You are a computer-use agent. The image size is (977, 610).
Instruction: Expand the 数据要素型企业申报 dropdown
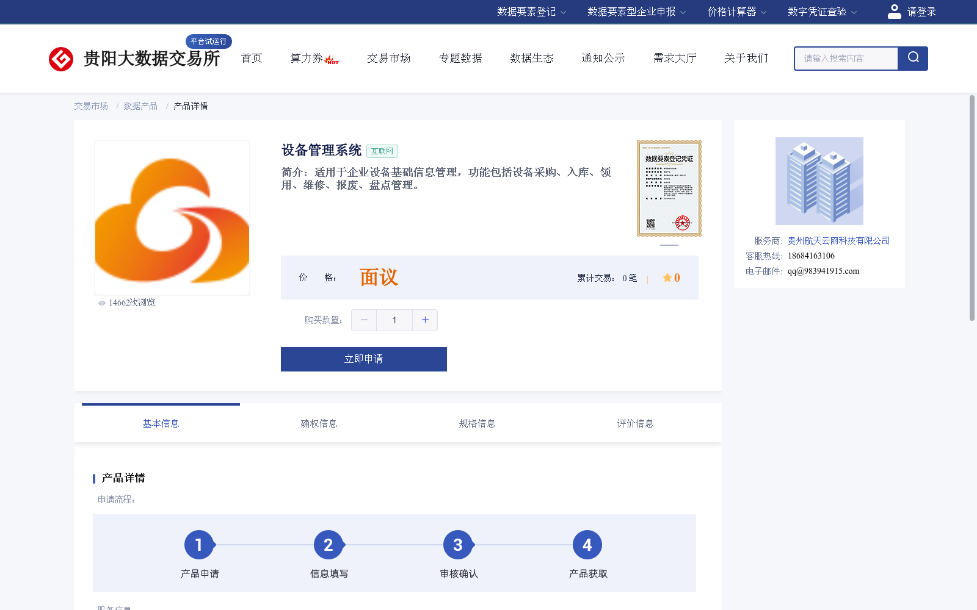click(637, 12)
